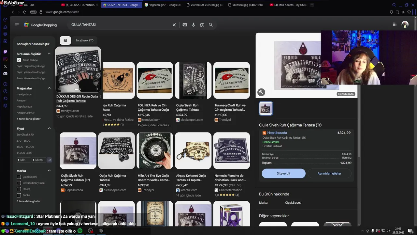This screenshot has height=235, width=417.
Task: Click the Ayrıntıları göster button
Action: click(x=329, y=173)
